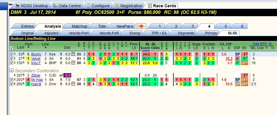Collapse the Secondary Contenders group

point(12,71)
